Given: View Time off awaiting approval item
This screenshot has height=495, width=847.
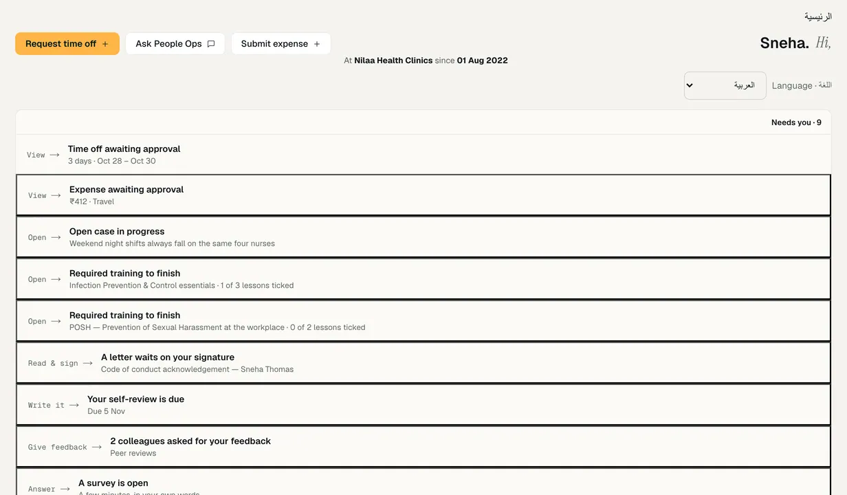Looking at the screenshot, I should tap(423, 155).
